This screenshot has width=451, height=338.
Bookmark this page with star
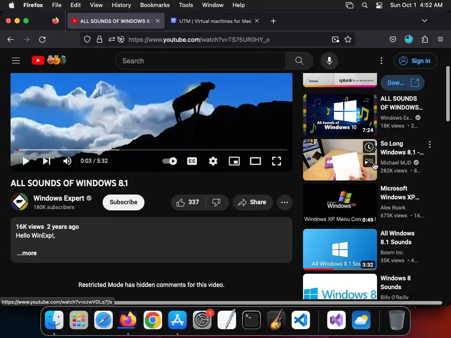point(348,39)
